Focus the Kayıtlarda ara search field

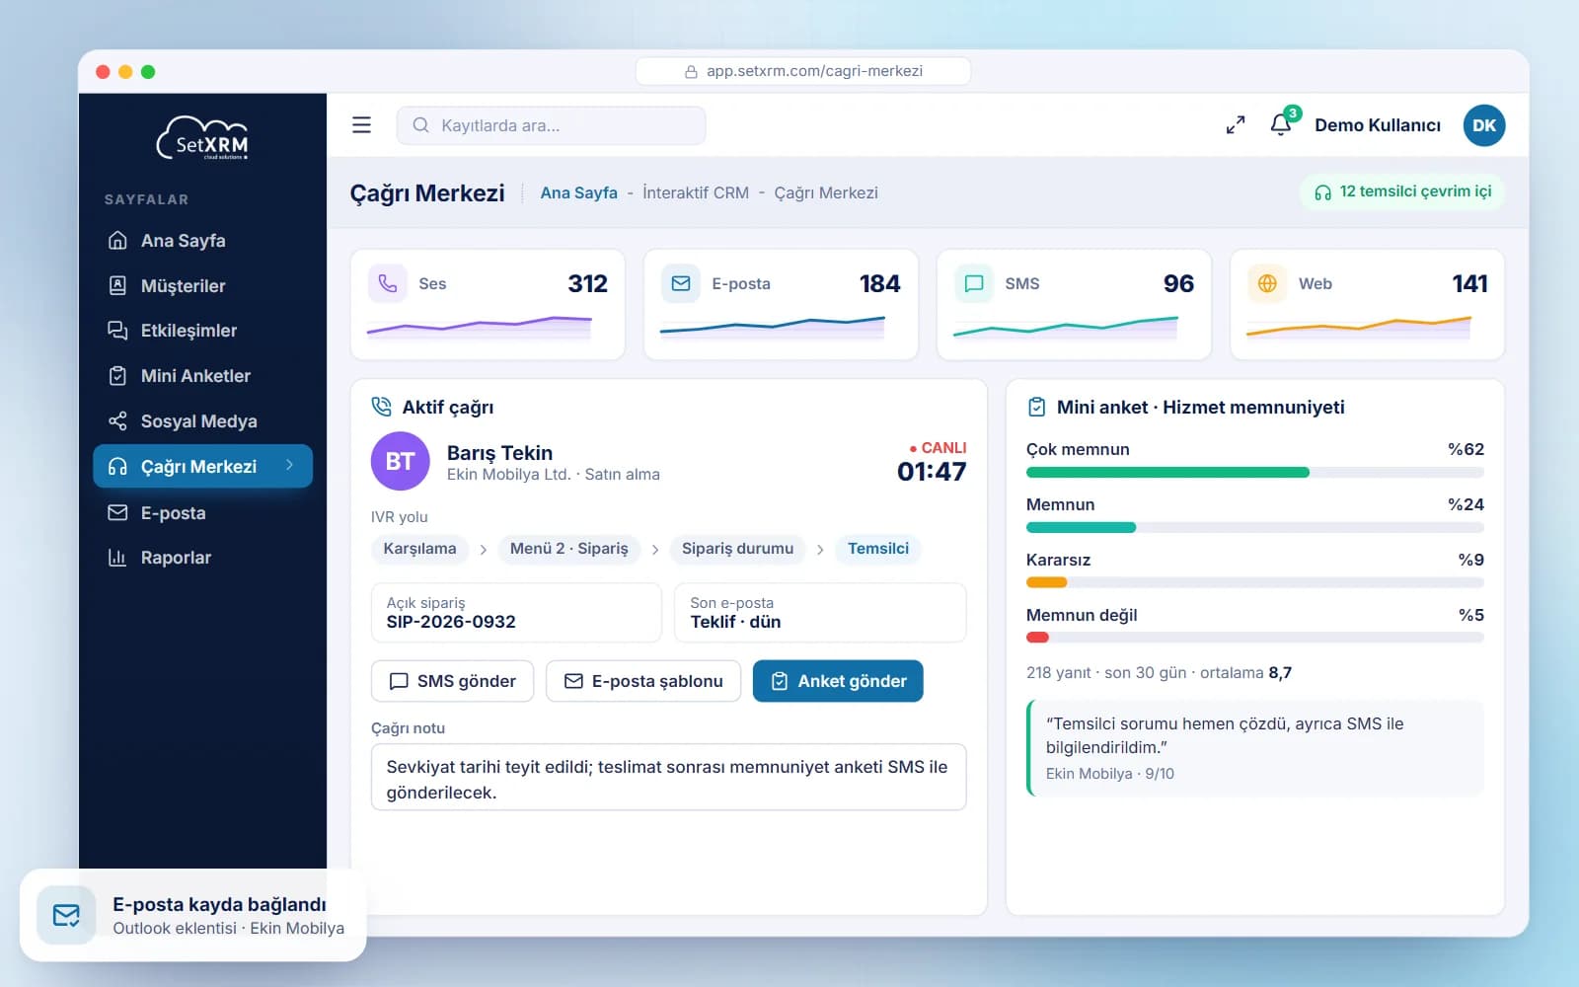coord(551,125)
